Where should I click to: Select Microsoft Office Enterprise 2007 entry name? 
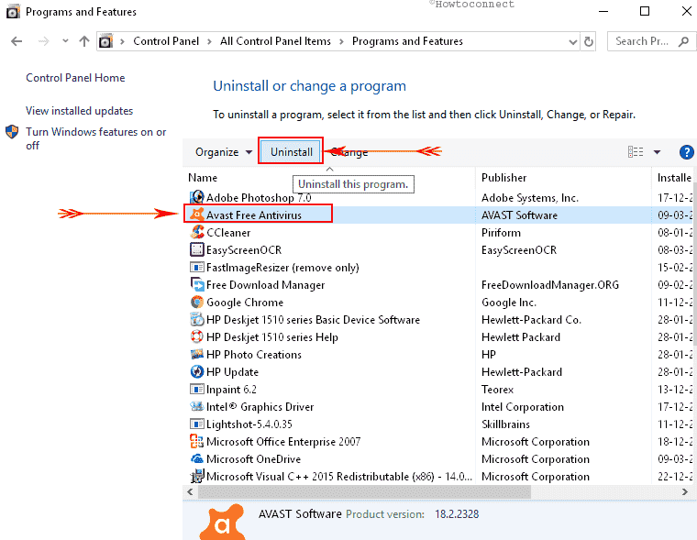(x=283, y=441)
